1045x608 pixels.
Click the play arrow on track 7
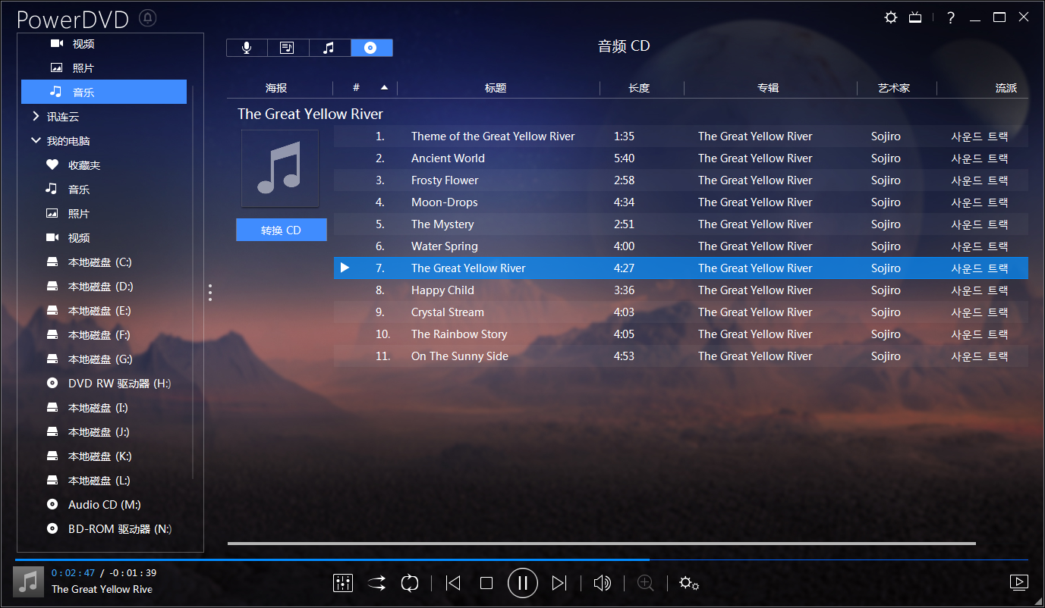pyautogui.click(x=345, y=268)
